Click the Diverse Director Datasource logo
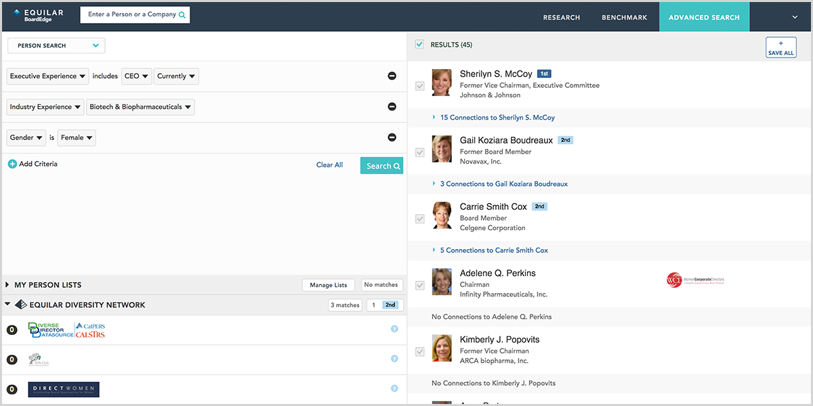 pyautogui.click(x=66, y=330)
